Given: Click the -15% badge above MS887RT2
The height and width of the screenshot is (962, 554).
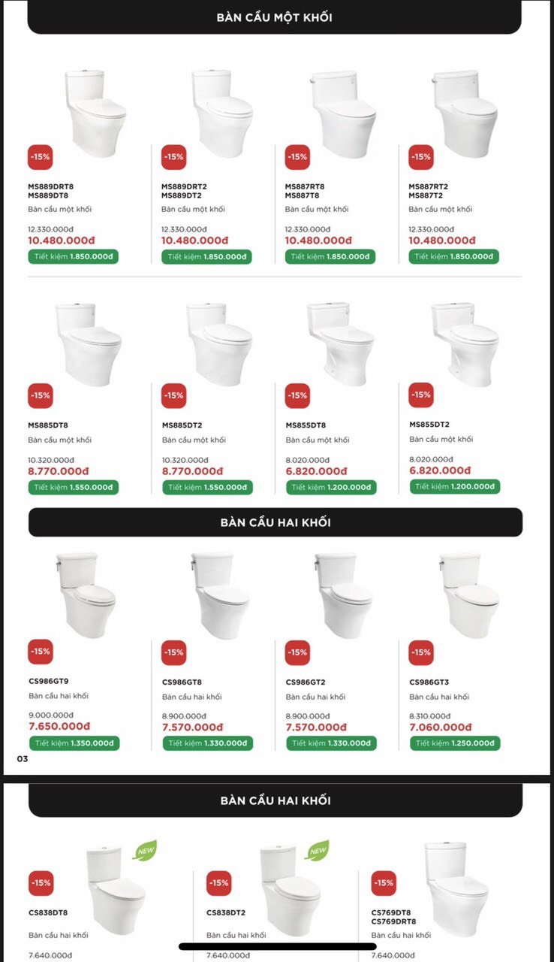Looking at the screenshot, I should [x=421, y=157].
